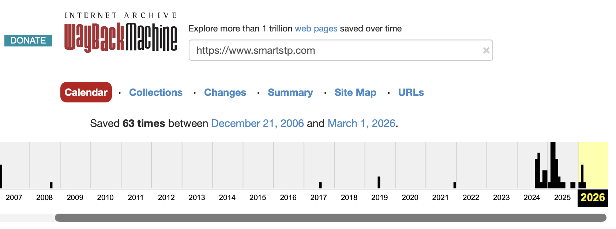Select year 2017 on the timeline

(x=319, y=198)
